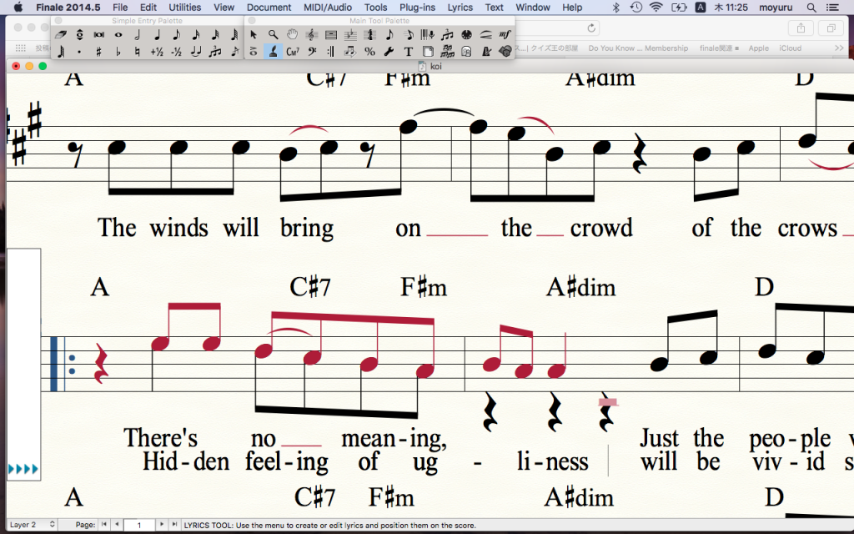Select the Clef tool with bass clef
Viewport: 854px width, 534px height.
(x=312, y=52)
